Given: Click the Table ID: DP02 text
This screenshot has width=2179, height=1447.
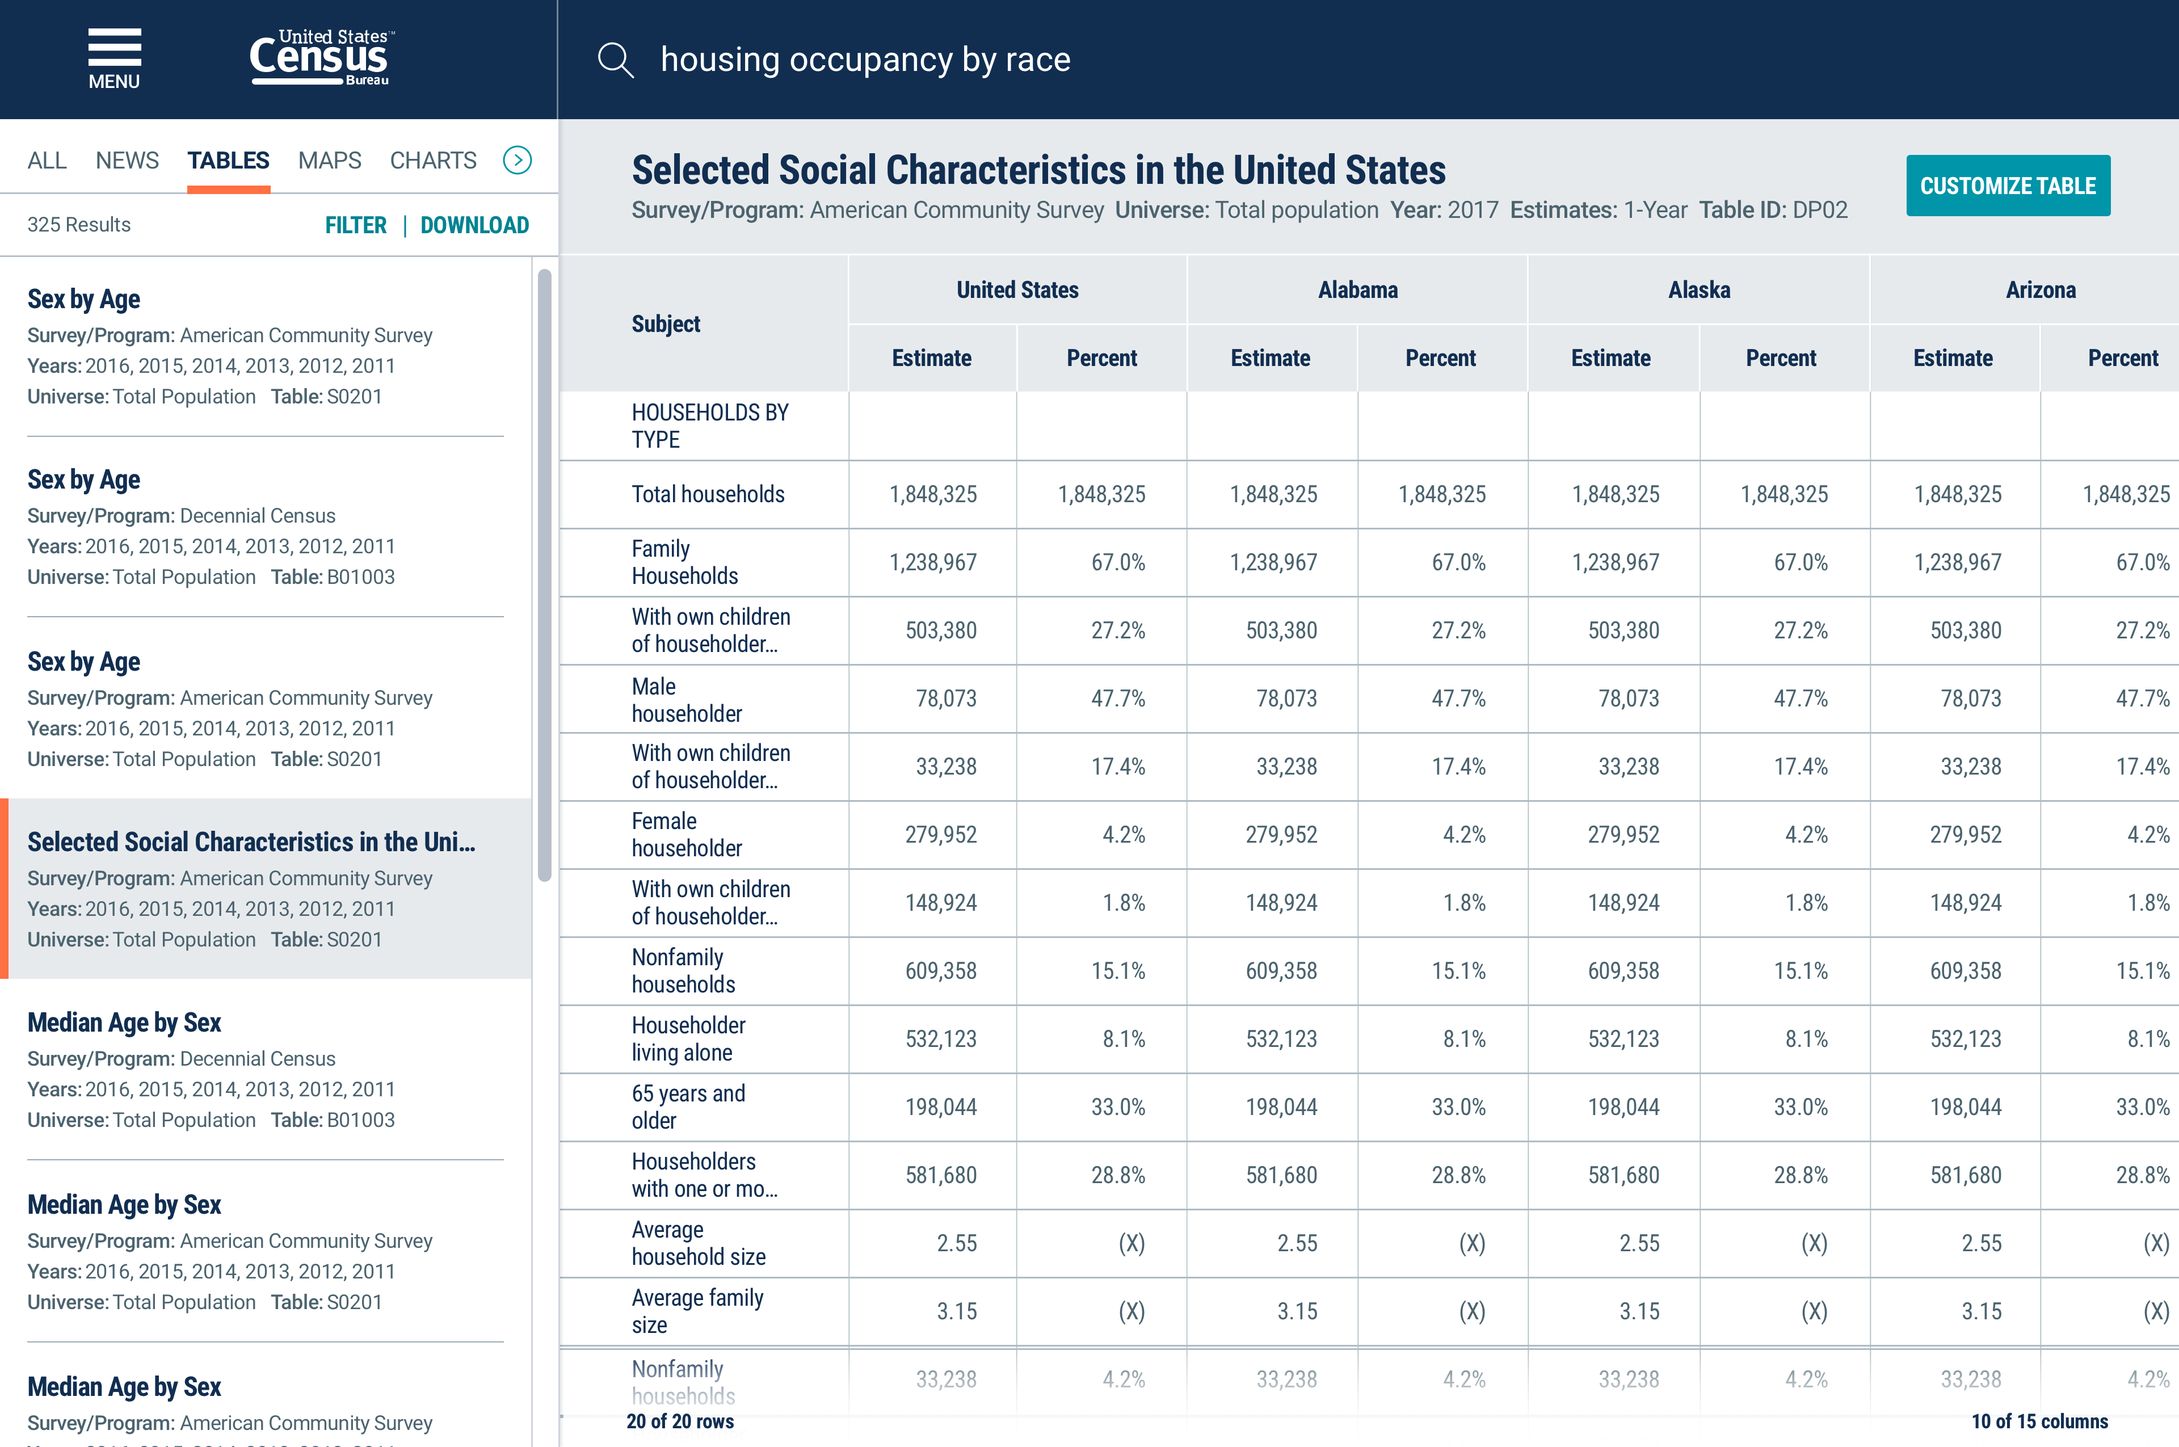Looking at the screenshot, I should click(x=1773, y=211).
